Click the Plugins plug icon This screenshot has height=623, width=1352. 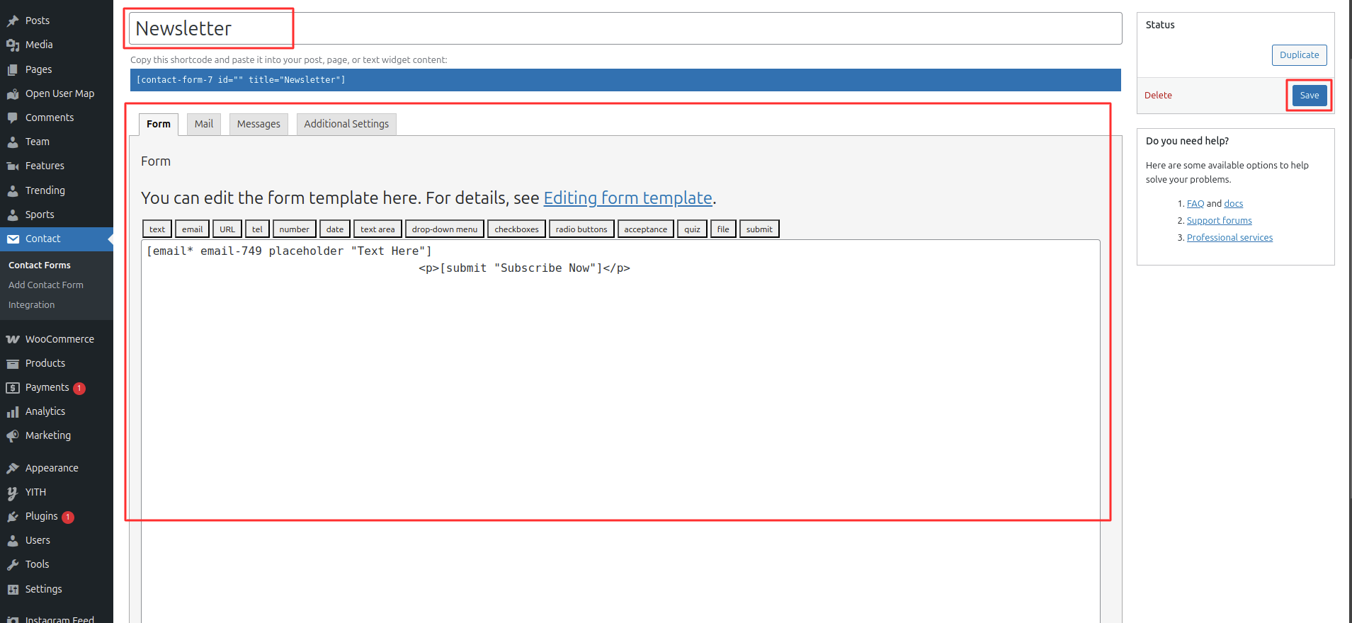click(x=13, y=516)
